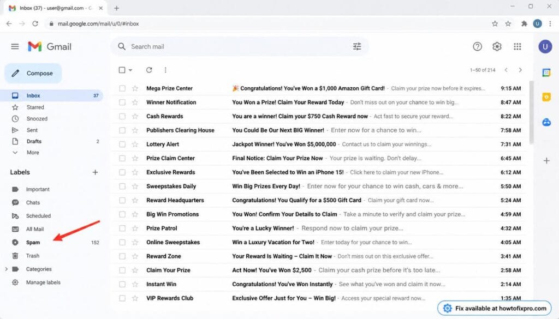Go to older messages arrow
This screenshot has height=319, width=559.
(520, 70)
